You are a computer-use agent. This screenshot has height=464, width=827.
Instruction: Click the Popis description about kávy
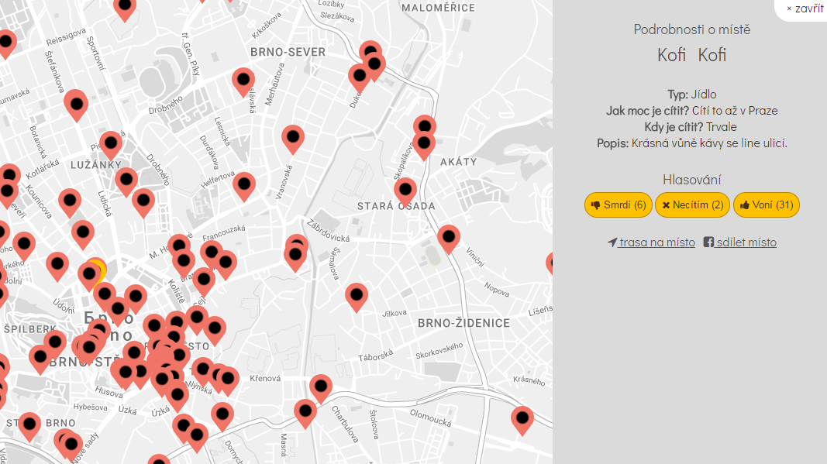tap(692, 143)
